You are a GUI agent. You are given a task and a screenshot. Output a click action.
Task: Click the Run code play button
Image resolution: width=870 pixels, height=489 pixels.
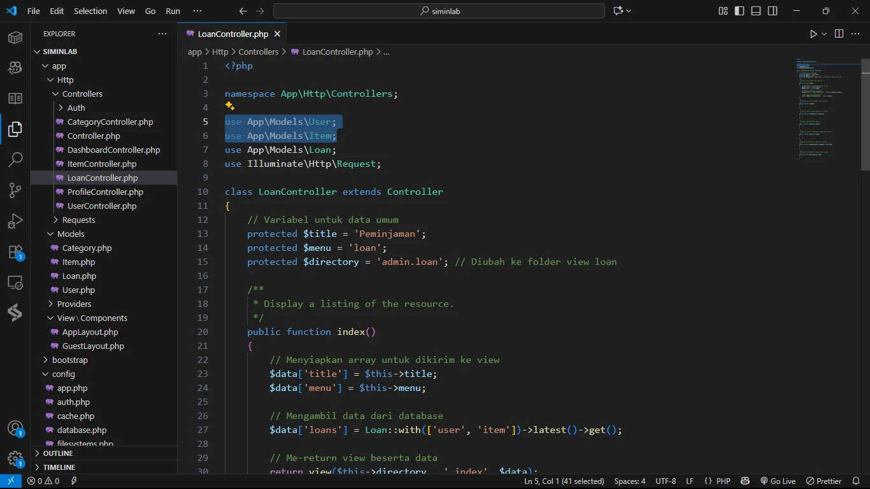(813, 34)
